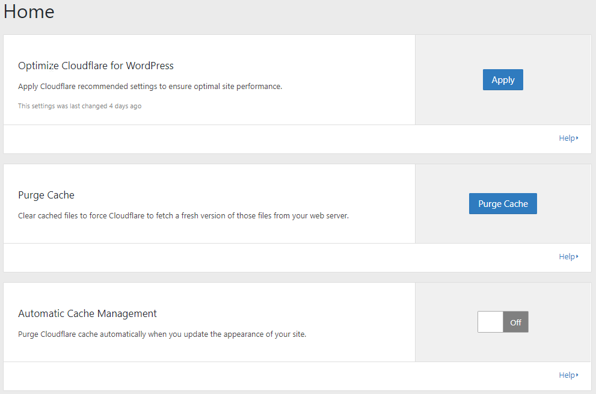Image resolution: width=596 pixels, height=394 pixels.
Task: Click the Apply button for WordPress optimization
Action: 503,80
